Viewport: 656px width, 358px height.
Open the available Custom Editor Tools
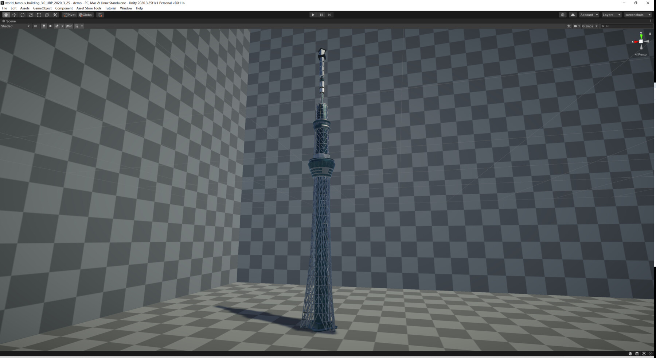point(55,15)
